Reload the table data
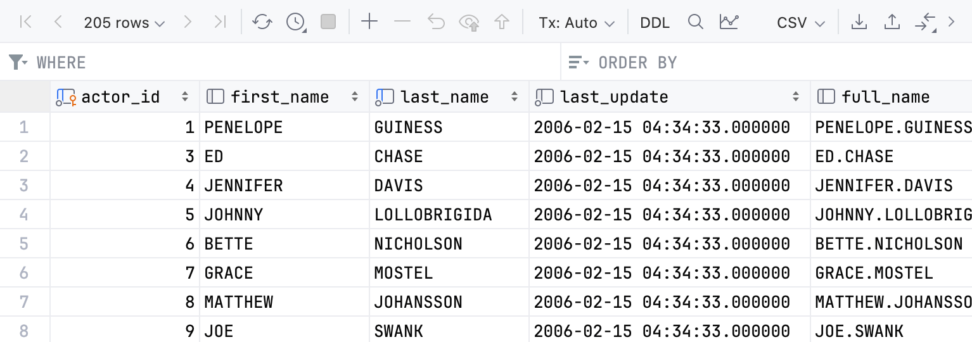Screen dimensions: 972x342 point(262,22)
